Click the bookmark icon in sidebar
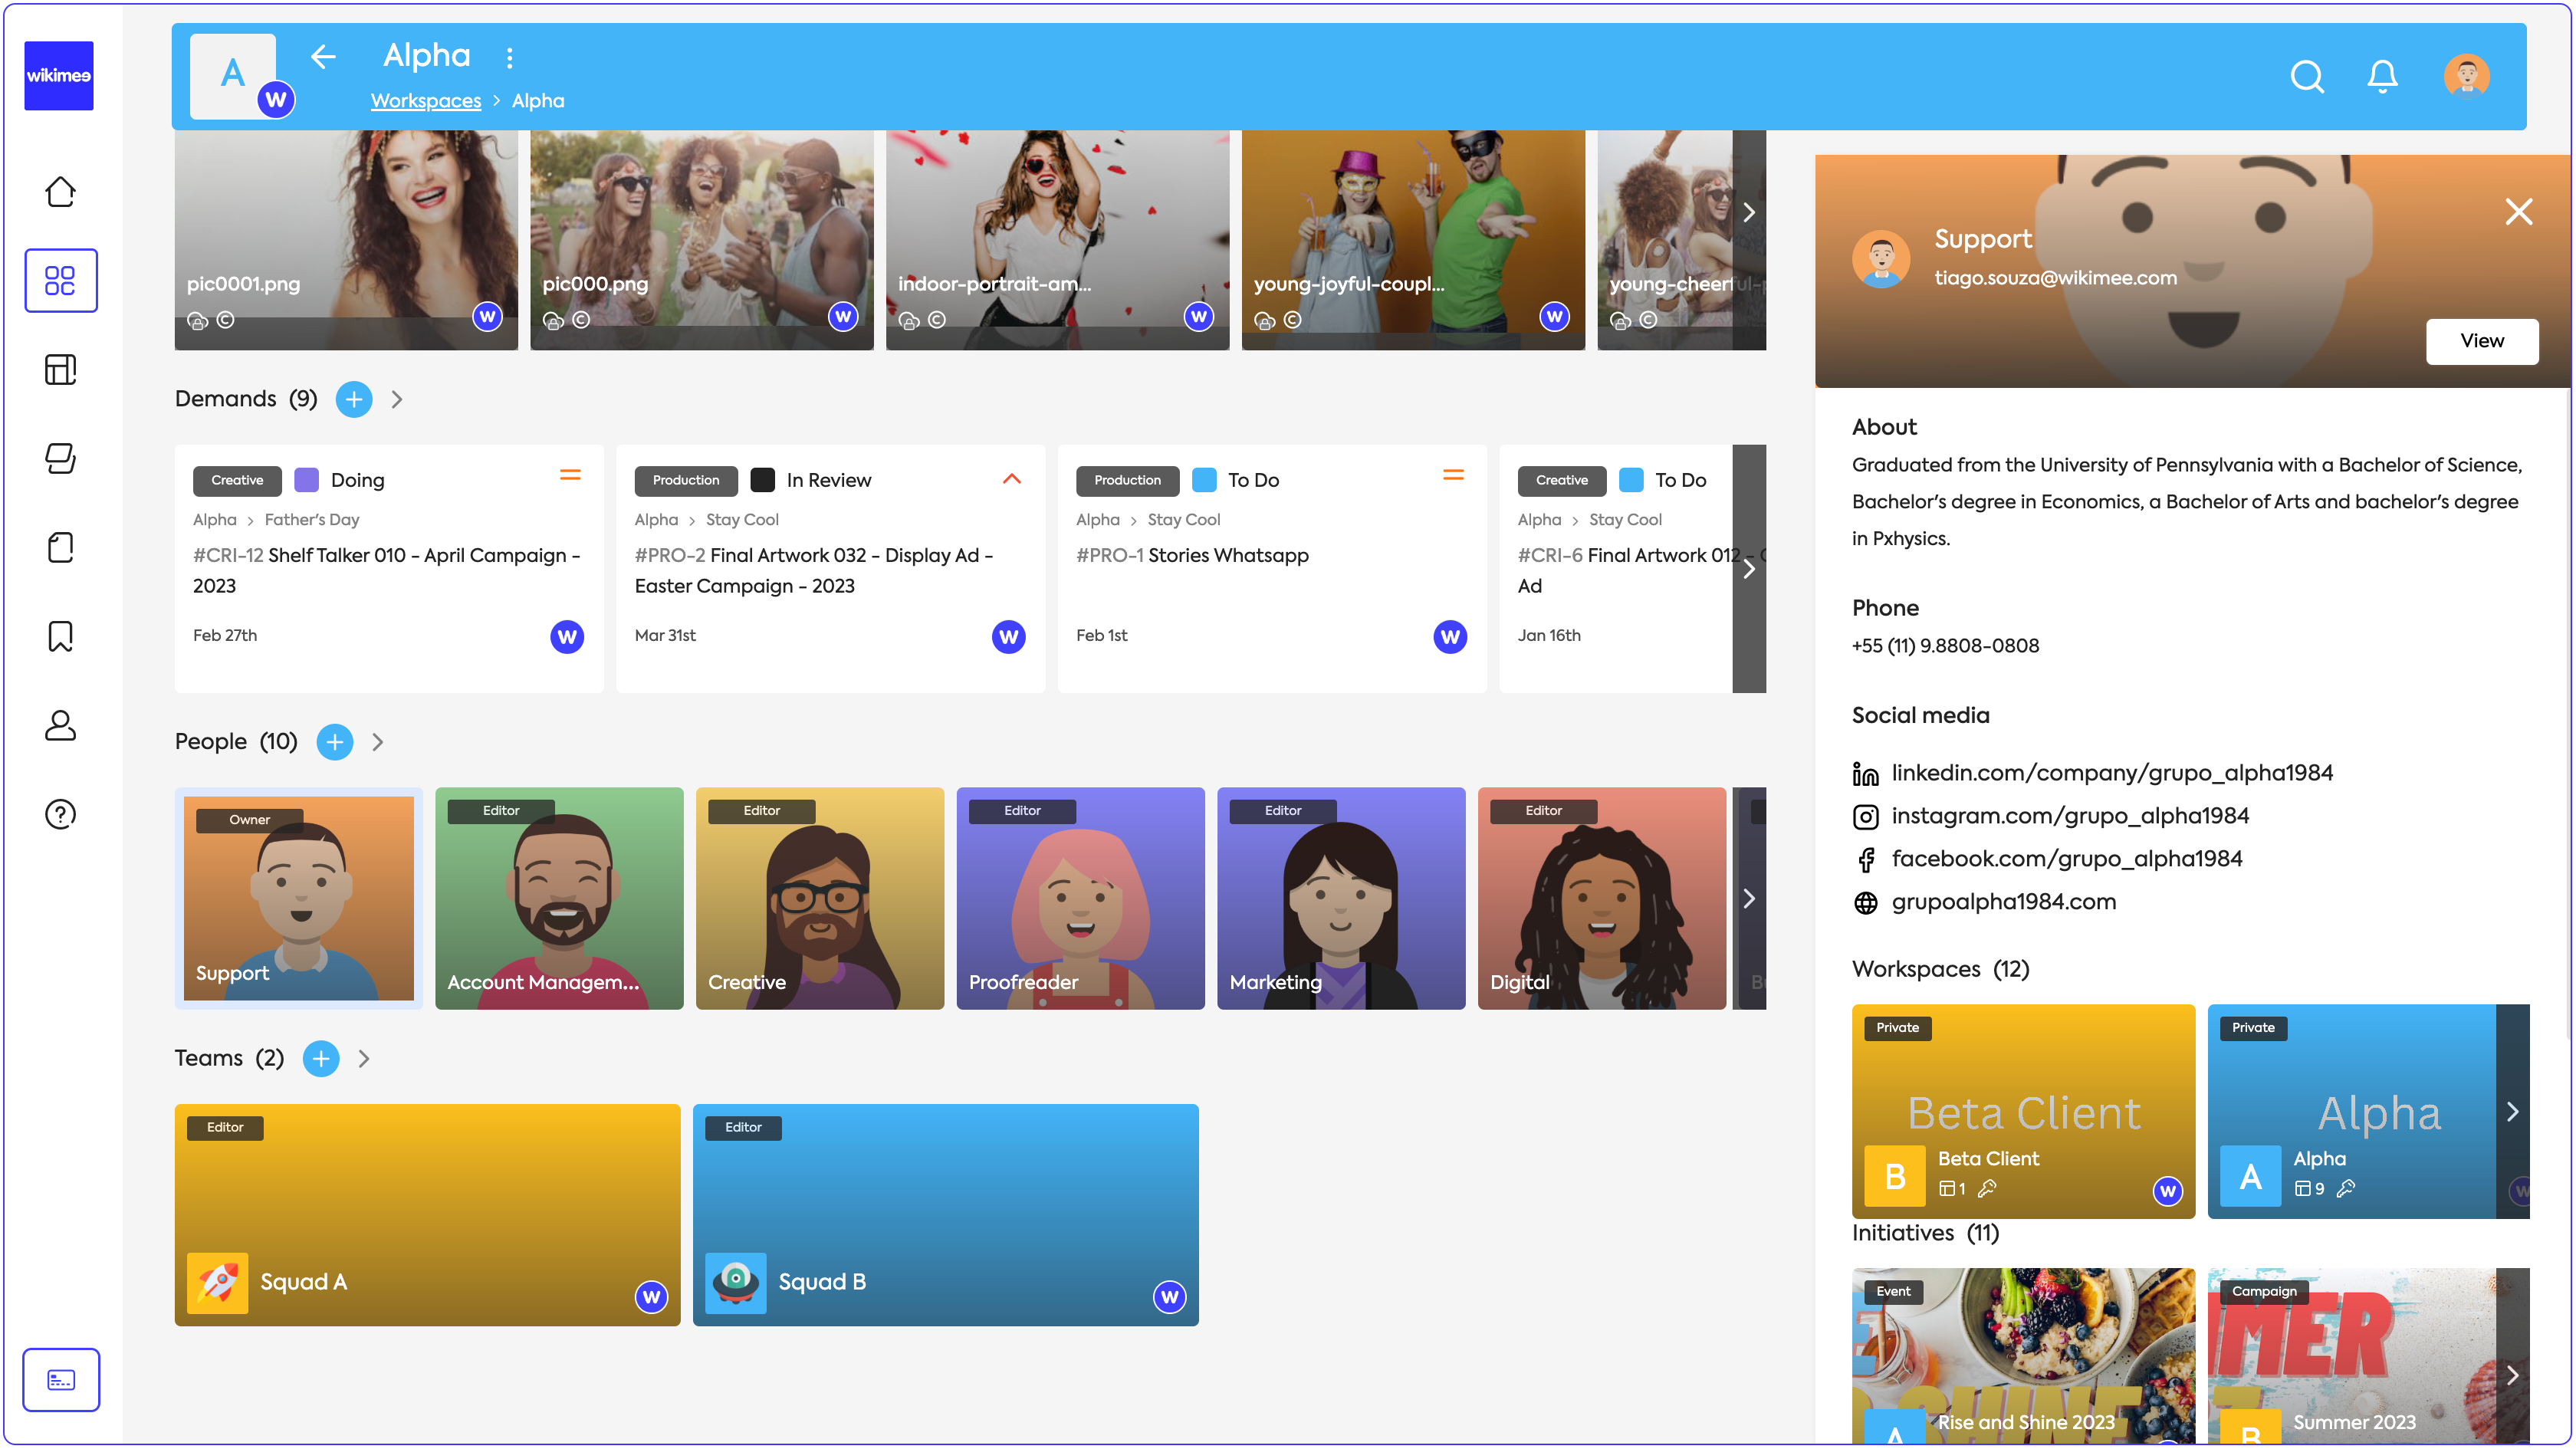Image resolution: width=2576 pixels, height=1449 pixels. pos(60,636)
